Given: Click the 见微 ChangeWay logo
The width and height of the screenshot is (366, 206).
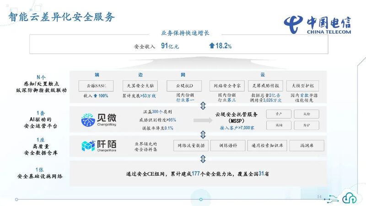Looking at the screenshot, I should (98, 120).
